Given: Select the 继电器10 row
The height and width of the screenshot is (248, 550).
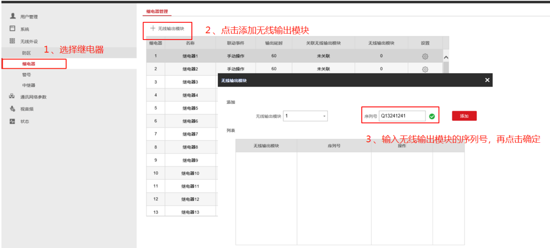Looking at the screenshot, I should coord(182,173).
